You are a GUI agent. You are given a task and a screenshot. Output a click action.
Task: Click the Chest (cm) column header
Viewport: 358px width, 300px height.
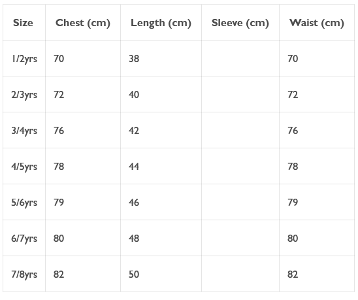point(83,23)
